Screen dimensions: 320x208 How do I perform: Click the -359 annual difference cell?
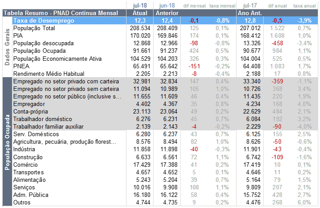point(277,81)
